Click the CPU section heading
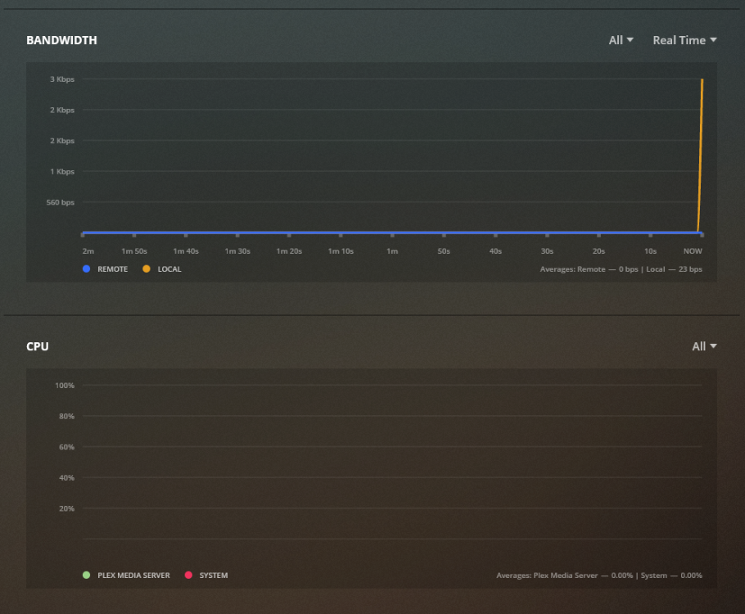This screenshot has height=614, width=745. click(38, 346)
